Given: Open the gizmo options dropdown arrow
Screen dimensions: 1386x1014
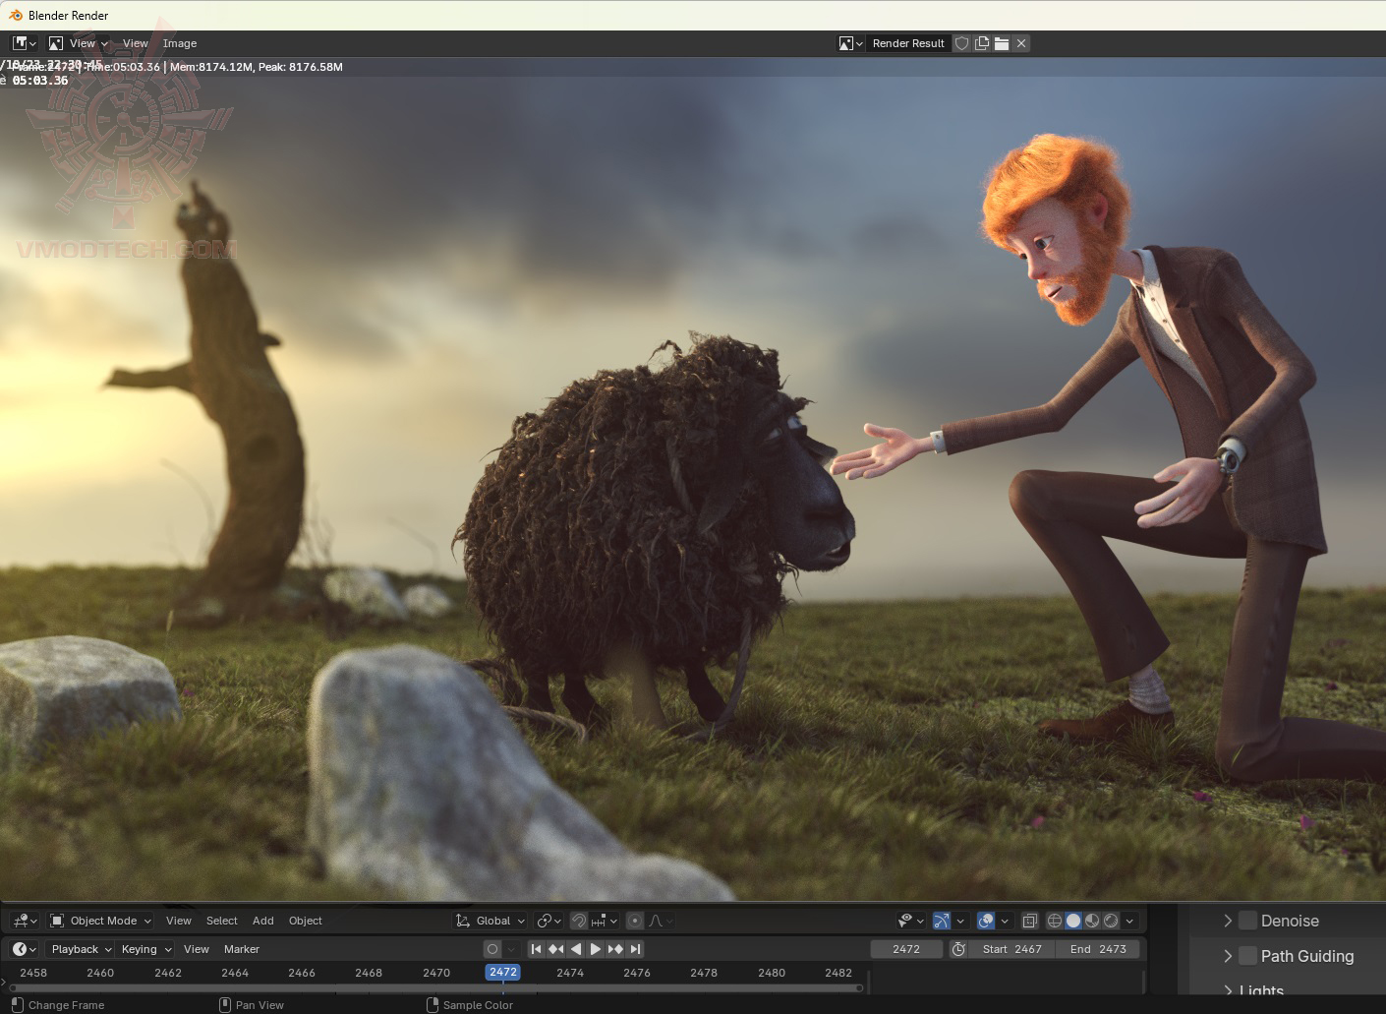Looking at the screenshot, I should click(x=960, y=921).
